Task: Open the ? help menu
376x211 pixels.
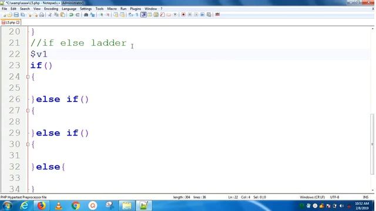Action: tap(162, 9)
